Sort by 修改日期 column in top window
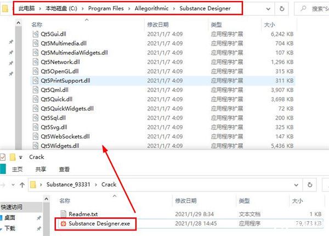 click(158, 25)
